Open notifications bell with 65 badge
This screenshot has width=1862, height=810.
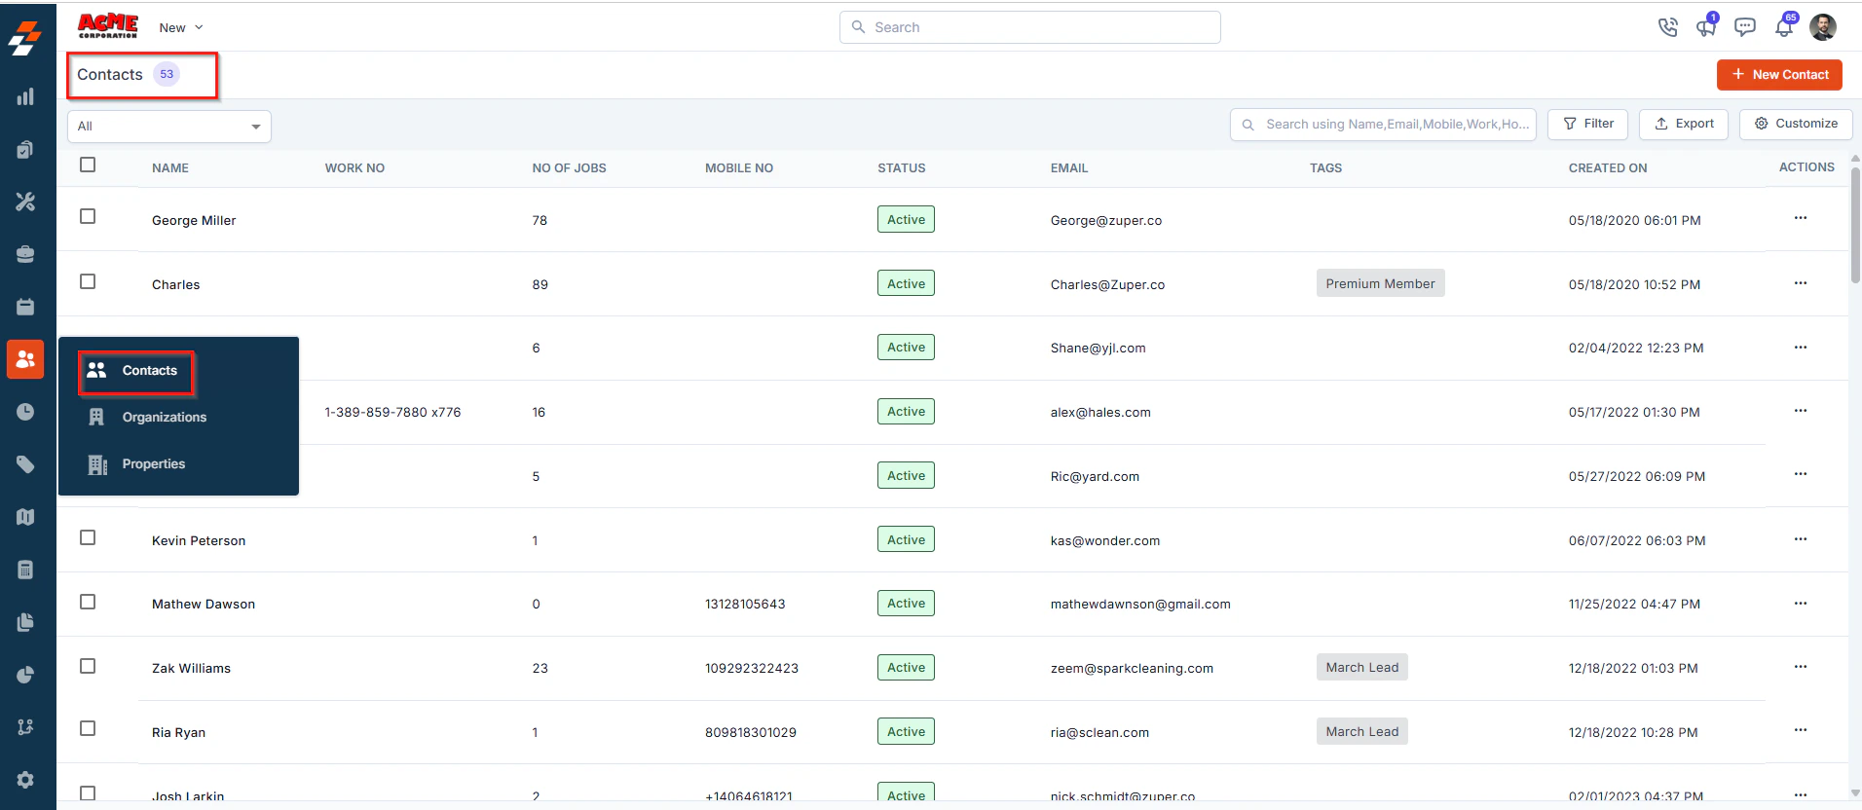[1784, 26]
